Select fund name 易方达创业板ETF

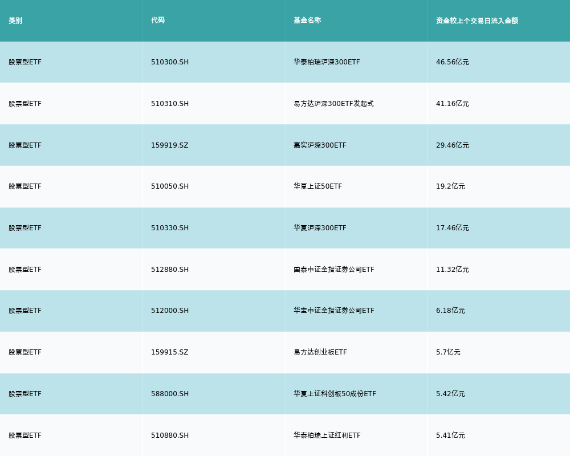pyautogui.click(x=320, y=352)
